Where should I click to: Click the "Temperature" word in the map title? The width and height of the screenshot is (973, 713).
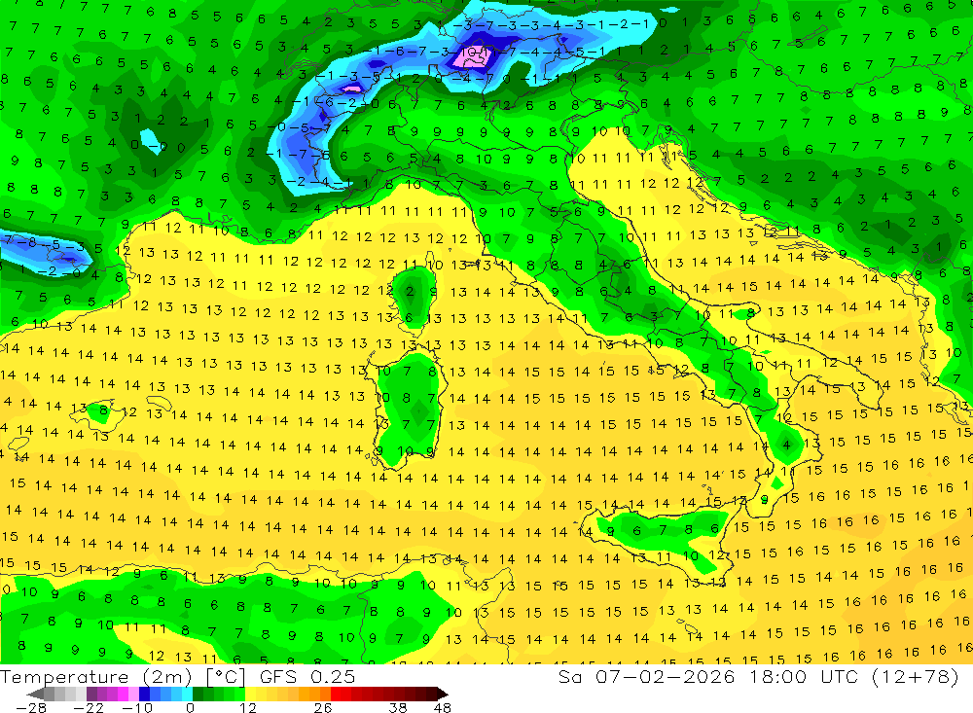(64, 677)
